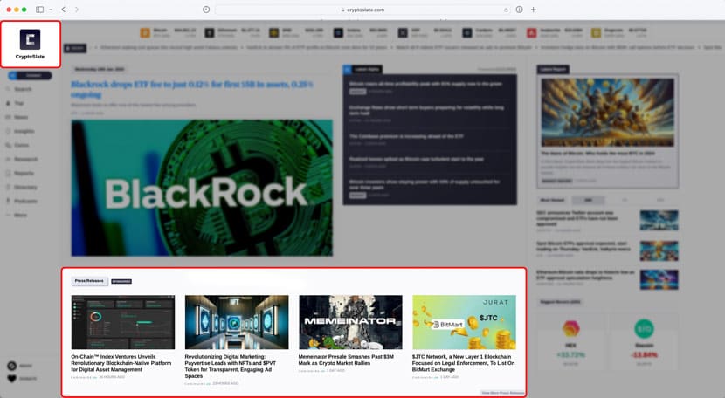Image resolution: width=725 pixels, height=398 pixels.
Task: Select the Bitcoin icon in the price ticker
Action: coord(146,32)
